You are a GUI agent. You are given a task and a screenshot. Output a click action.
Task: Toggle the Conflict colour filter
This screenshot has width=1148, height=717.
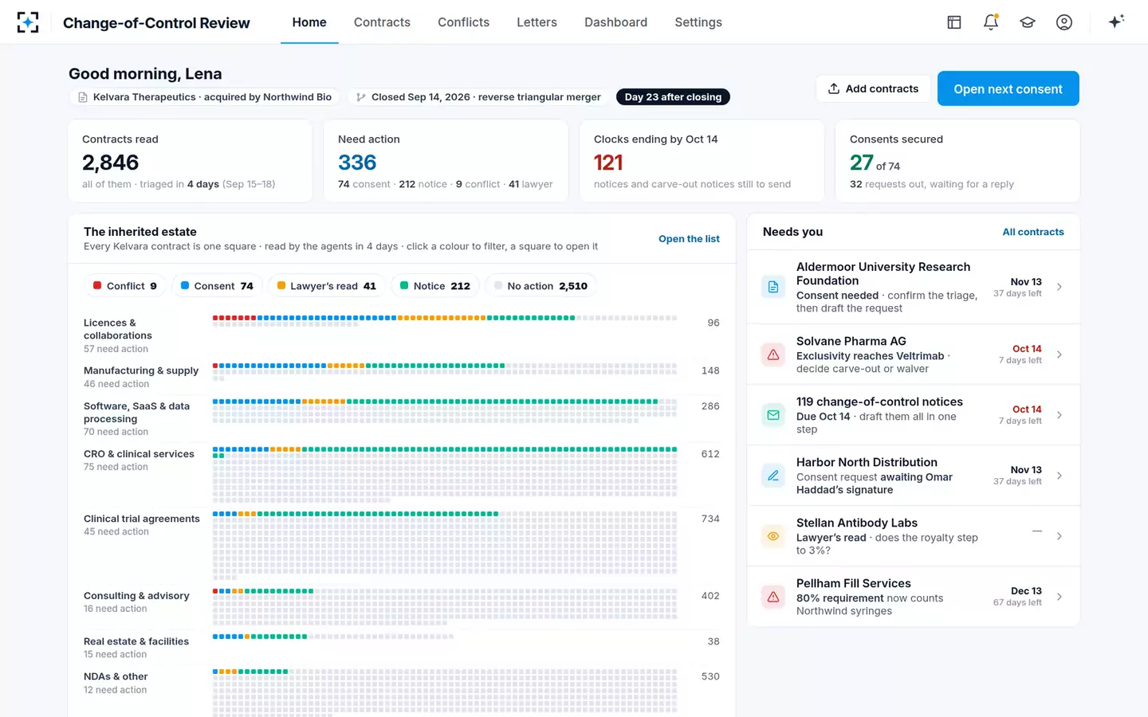click(125, 286)
